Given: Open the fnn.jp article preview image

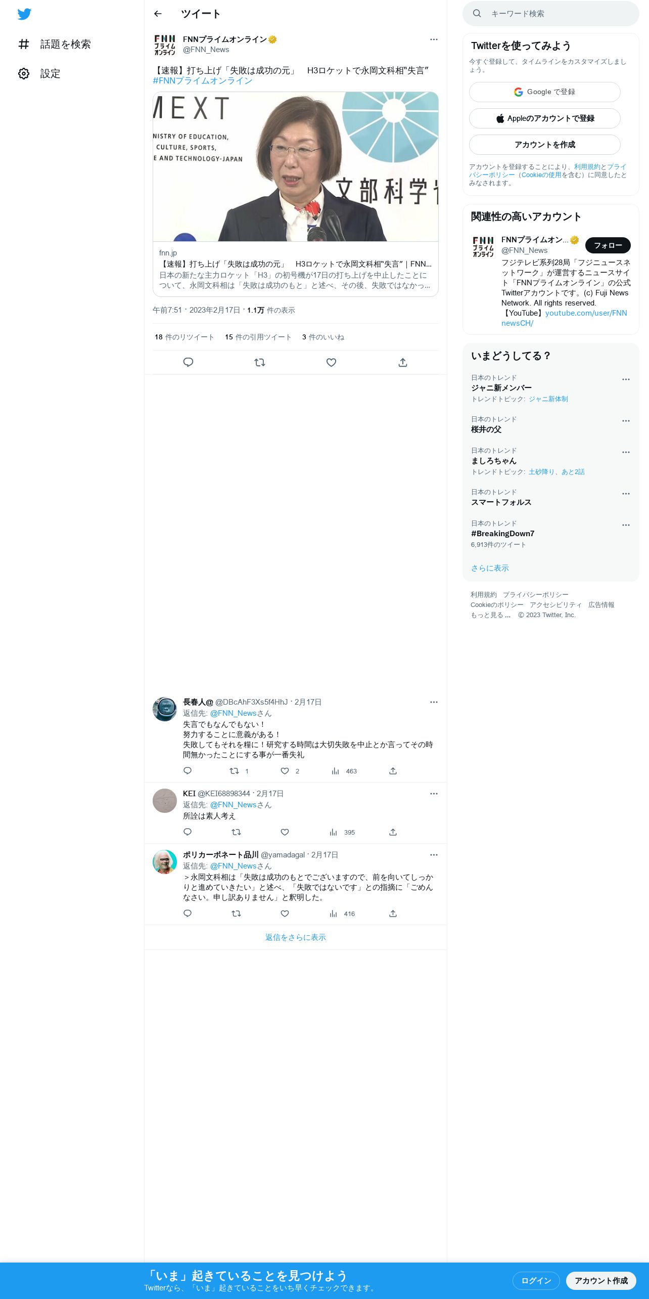Looking at the screenshot, I should [x=296, y=166].
